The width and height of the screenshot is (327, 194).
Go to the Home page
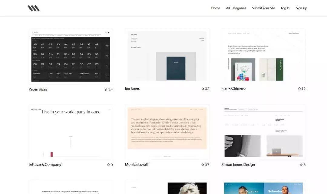[216, 8]
